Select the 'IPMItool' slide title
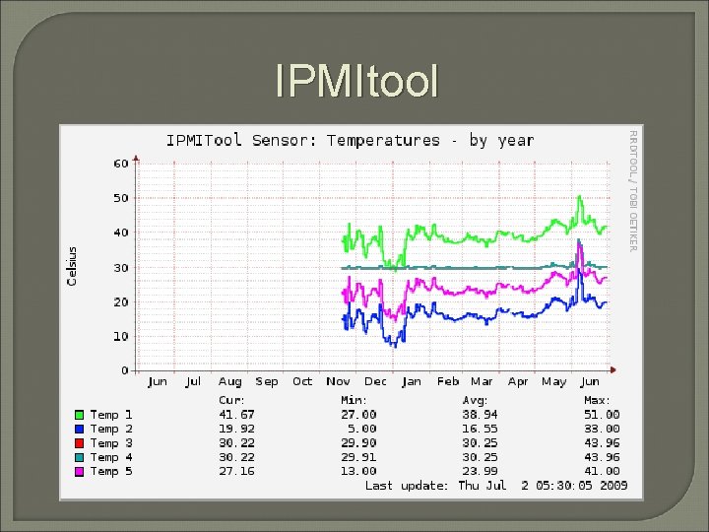The image size is (709, 532). (356, 81)
